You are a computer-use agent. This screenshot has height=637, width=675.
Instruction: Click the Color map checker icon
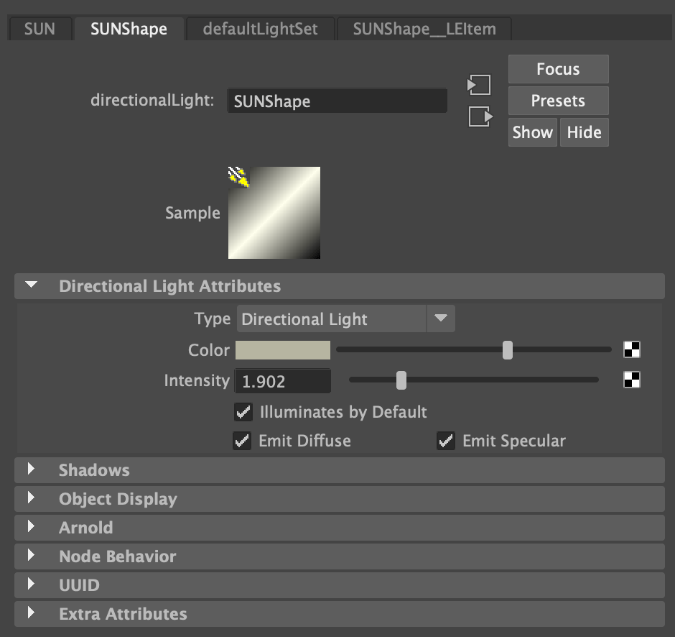[x=631, y=350]
